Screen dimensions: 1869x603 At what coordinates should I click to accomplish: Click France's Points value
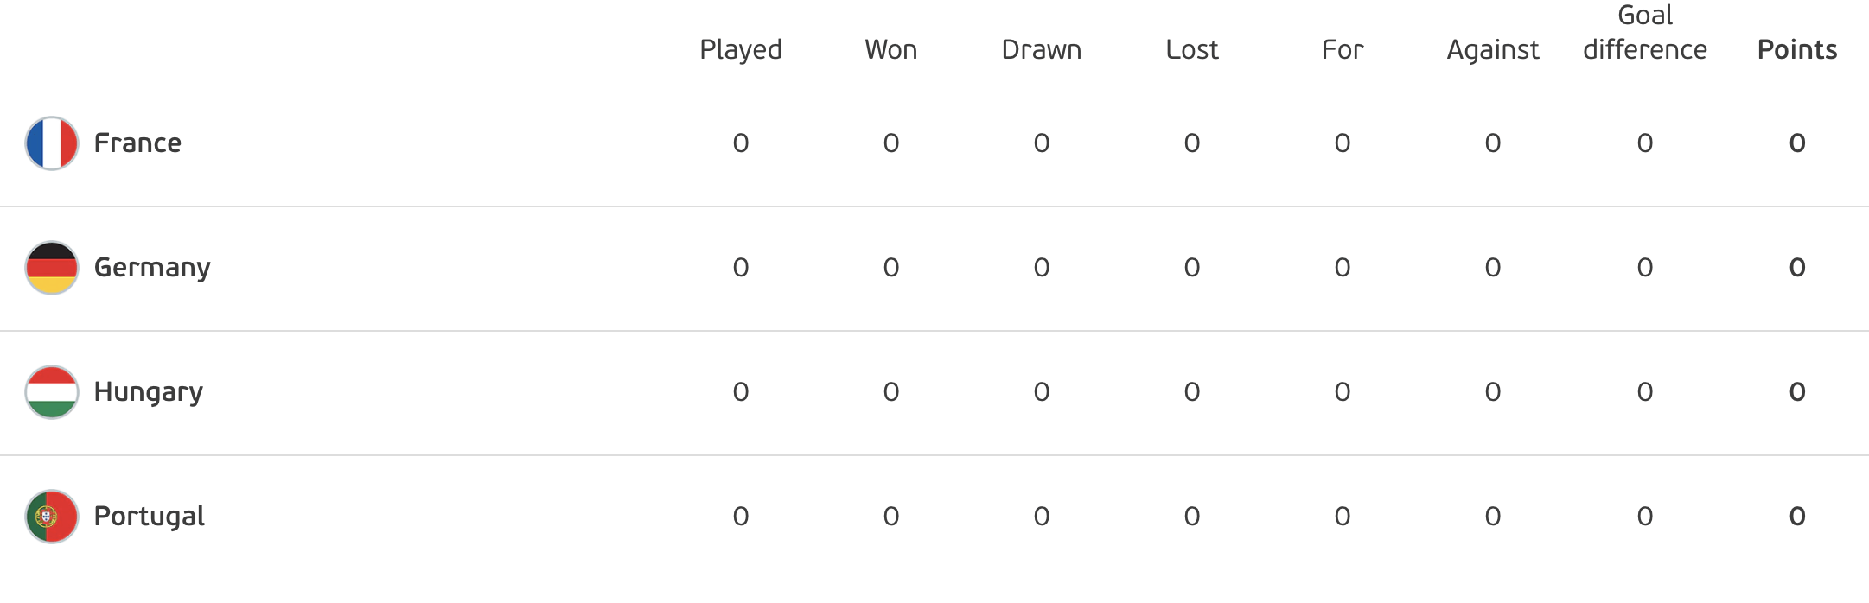1797,143
